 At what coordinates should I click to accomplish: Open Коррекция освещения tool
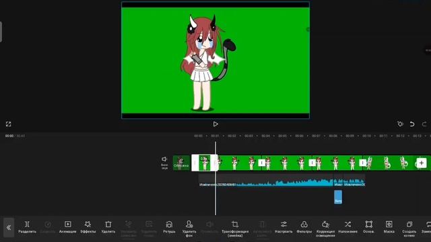pos(325,229)
